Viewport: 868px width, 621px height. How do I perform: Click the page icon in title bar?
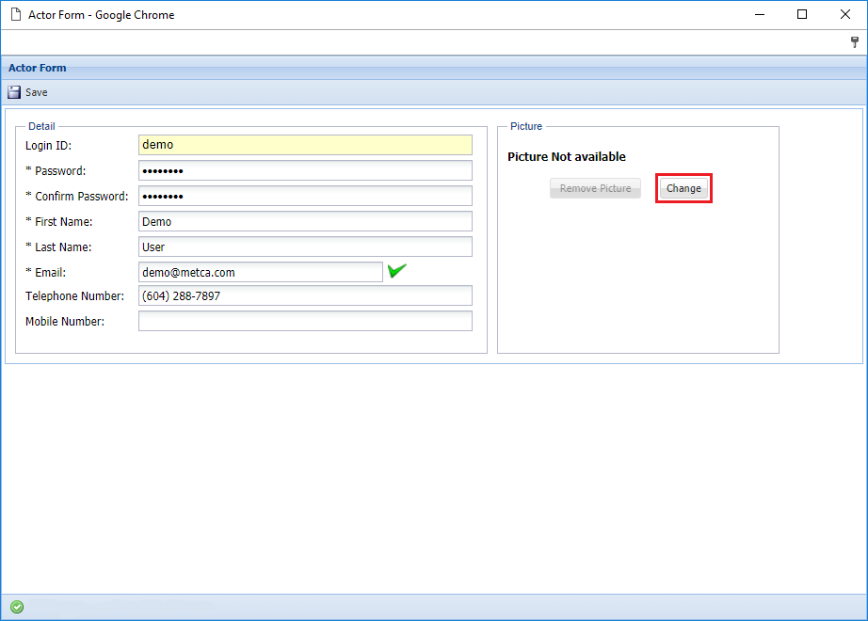coord(16,14)
